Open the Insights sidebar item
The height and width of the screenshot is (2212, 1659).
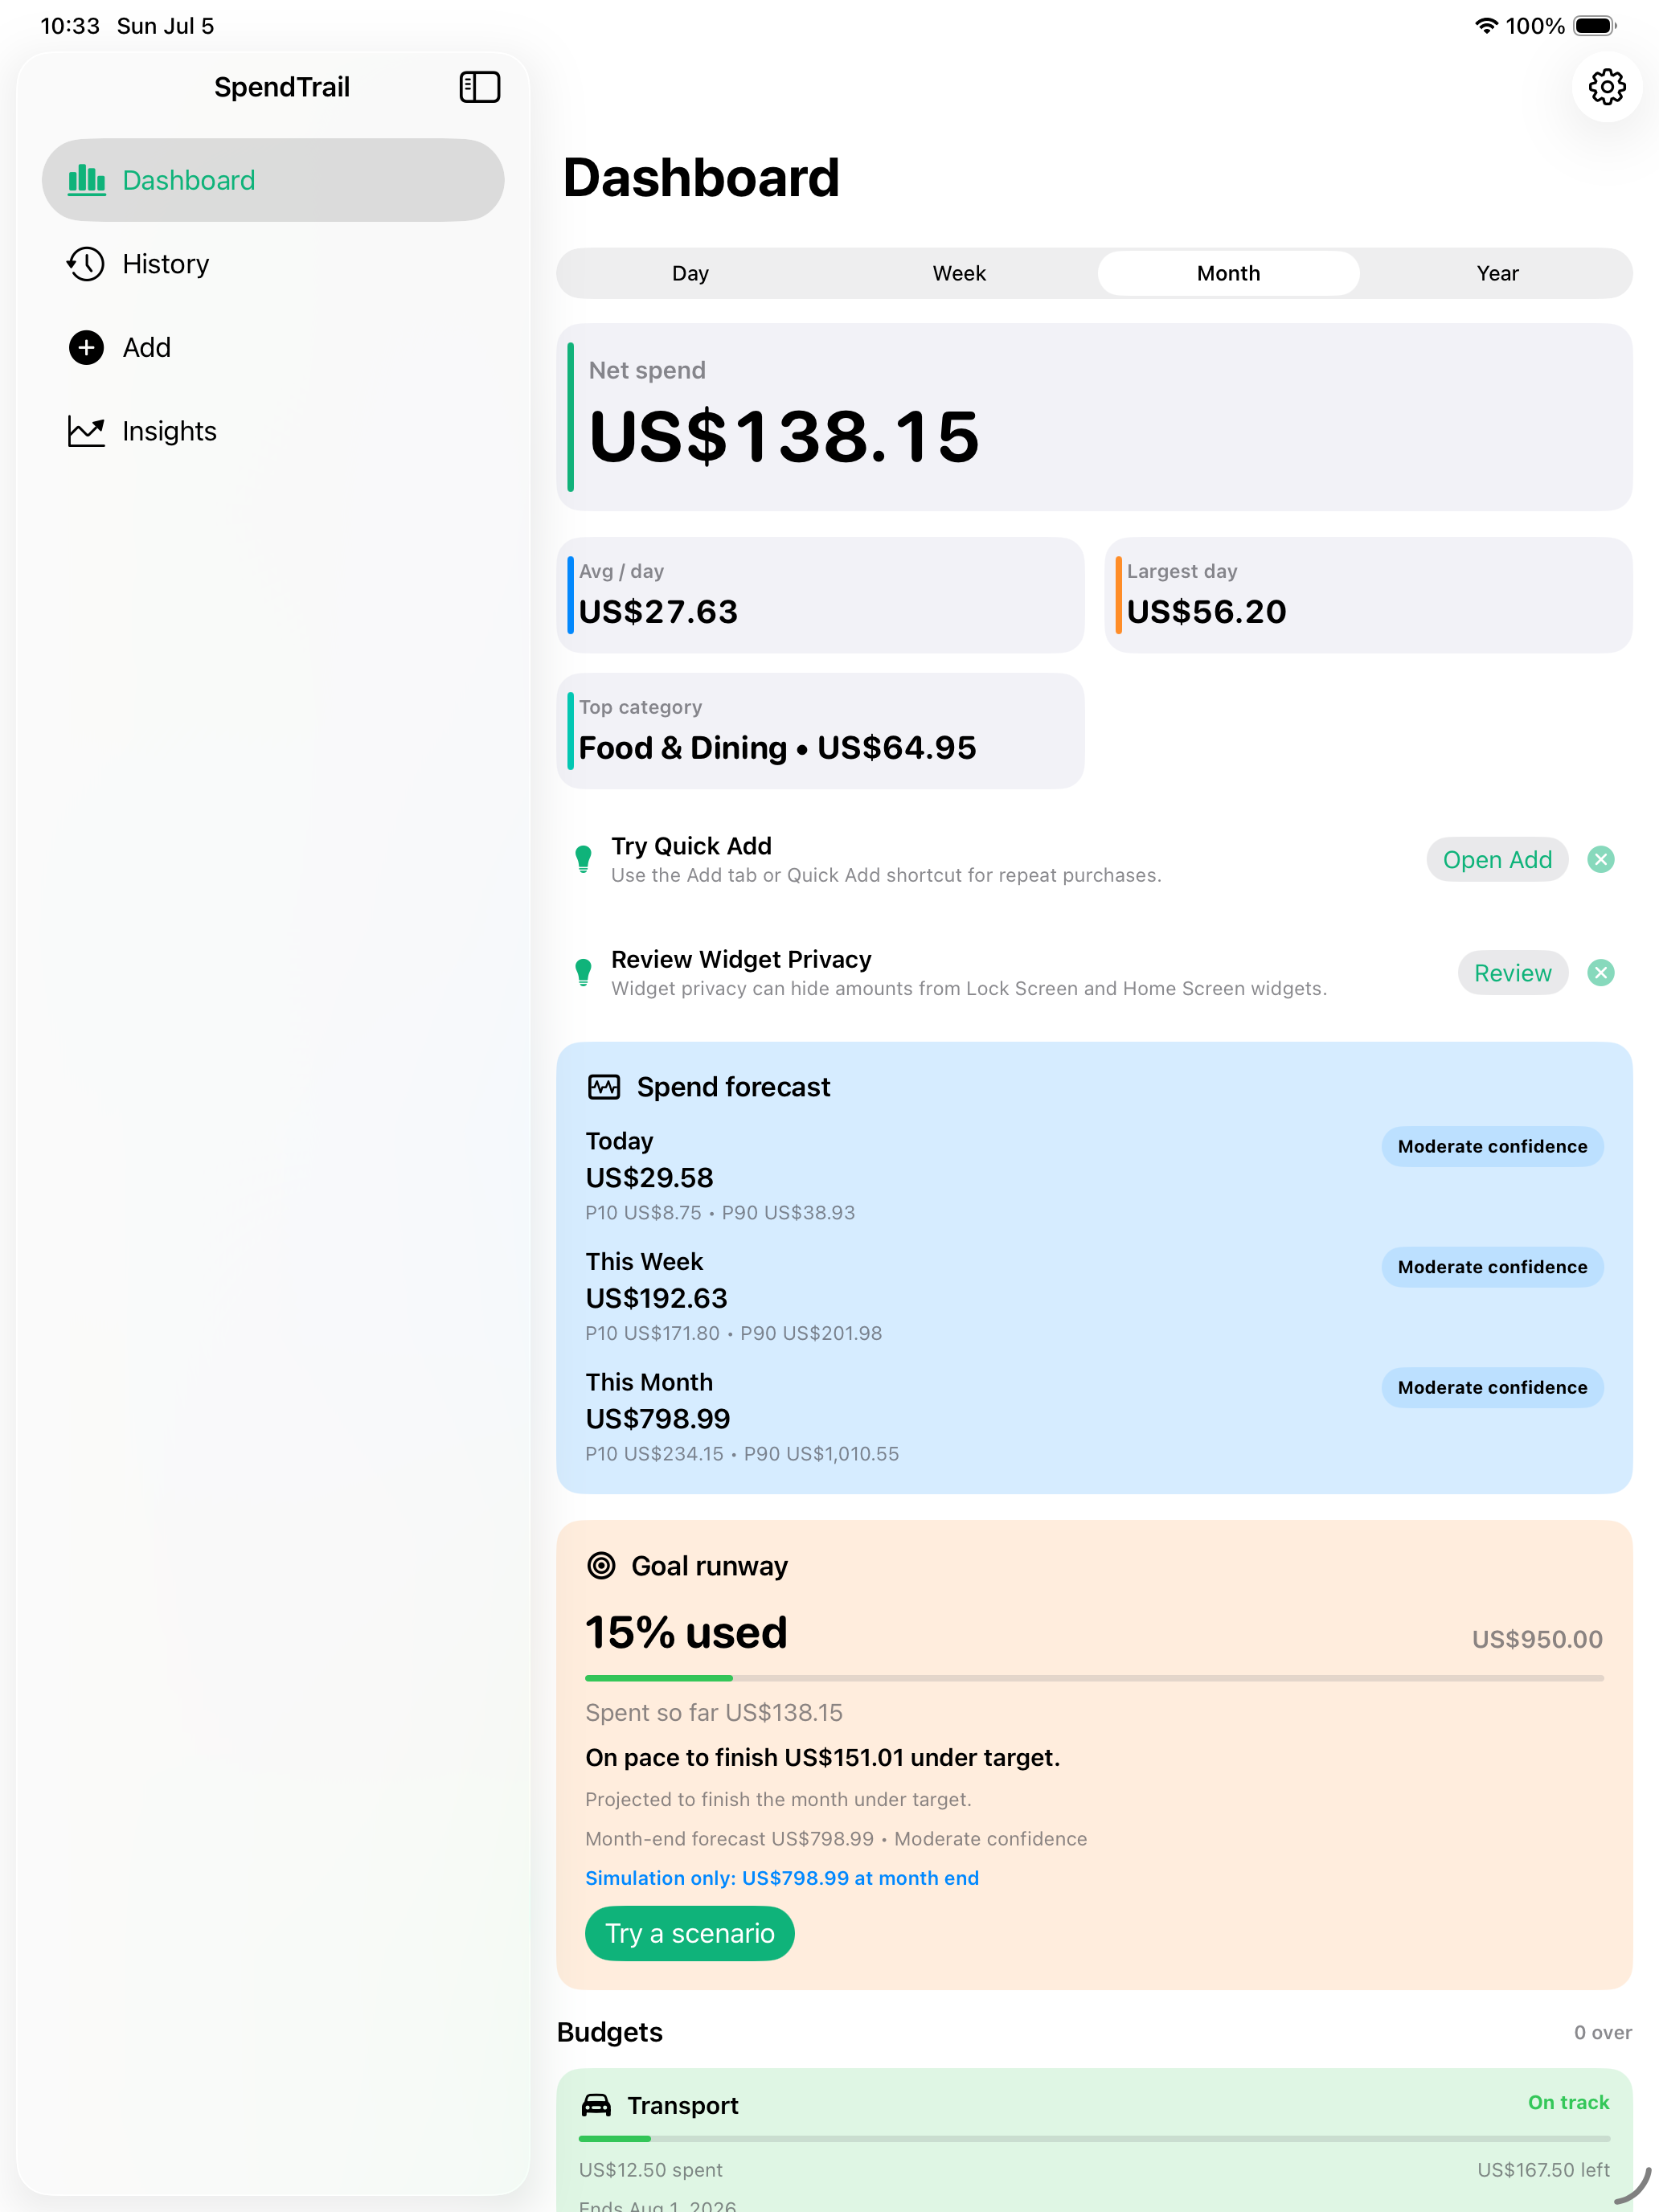[273, 431]
